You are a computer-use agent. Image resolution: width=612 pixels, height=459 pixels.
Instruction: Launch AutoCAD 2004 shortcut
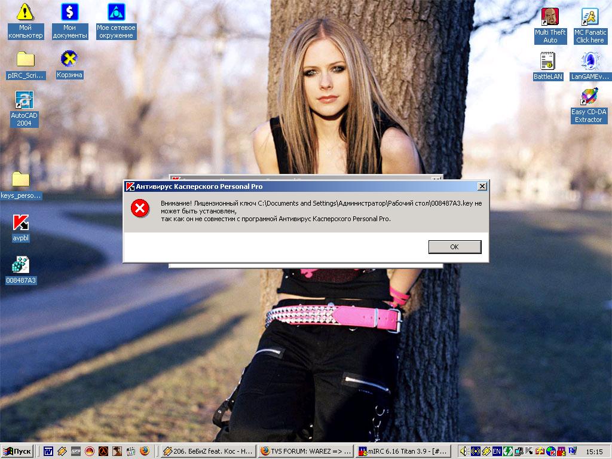[25, 100]
